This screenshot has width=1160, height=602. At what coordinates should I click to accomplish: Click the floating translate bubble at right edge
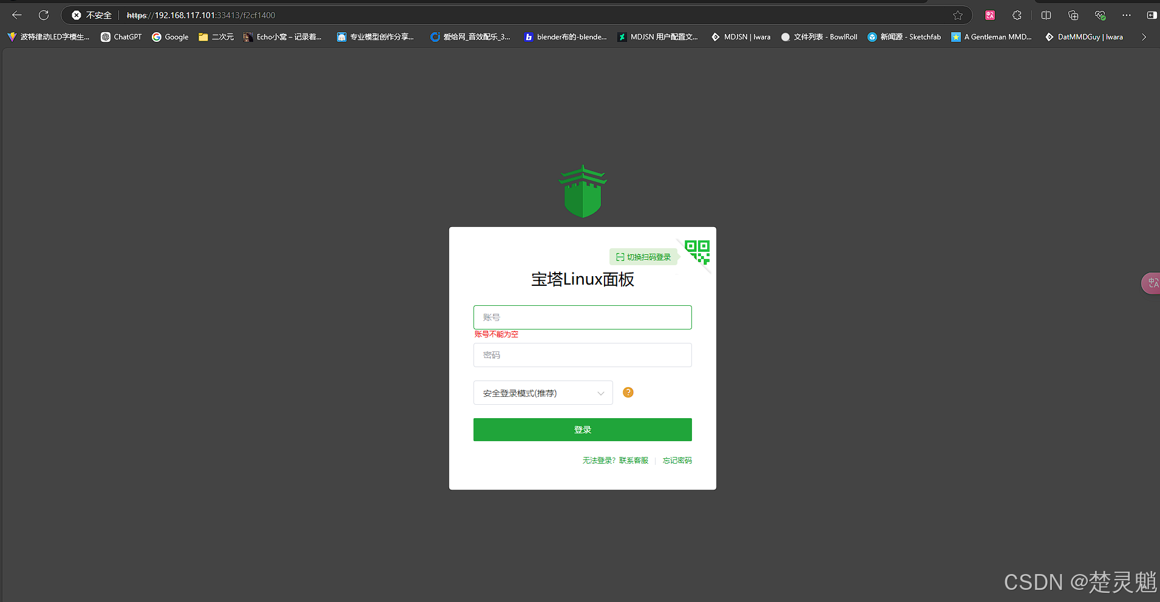[x=1151, y=283]
